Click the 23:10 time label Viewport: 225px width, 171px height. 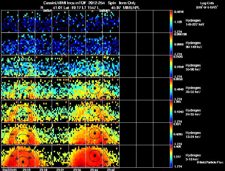(x=26, y=170)
